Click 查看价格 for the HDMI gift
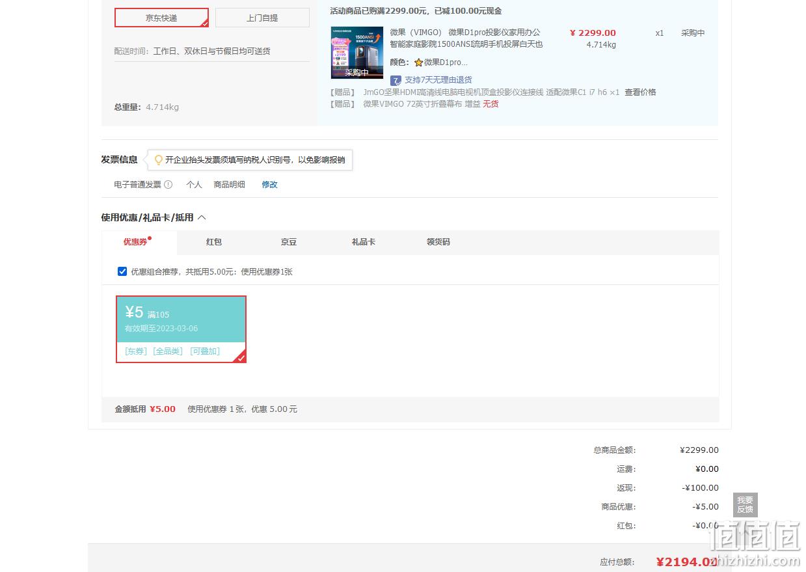The image size is (806, 572). pos(640,92)
